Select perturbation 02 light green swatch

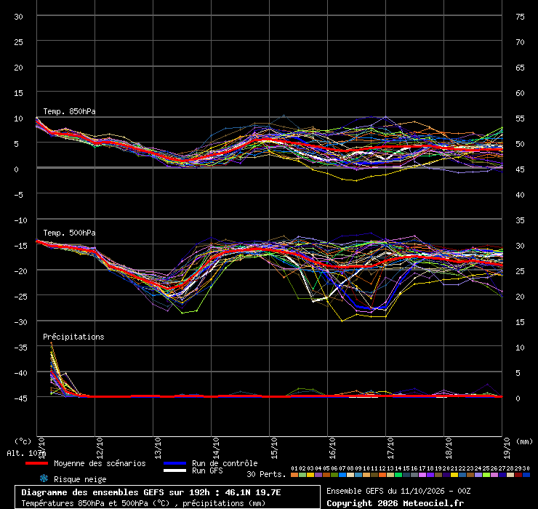(x=302, y=475)
